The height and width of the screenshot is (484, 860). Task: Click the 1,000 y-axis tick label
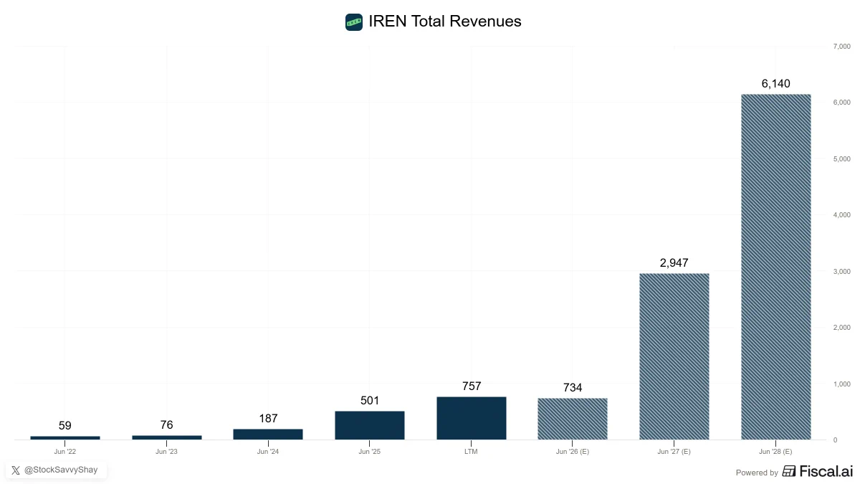click(x=841, y=384)
